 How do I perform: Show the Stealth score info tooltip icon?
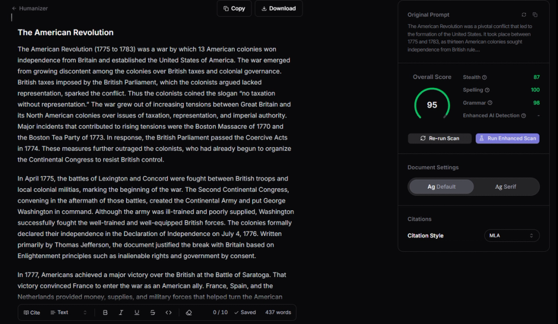tap(484, 77)
